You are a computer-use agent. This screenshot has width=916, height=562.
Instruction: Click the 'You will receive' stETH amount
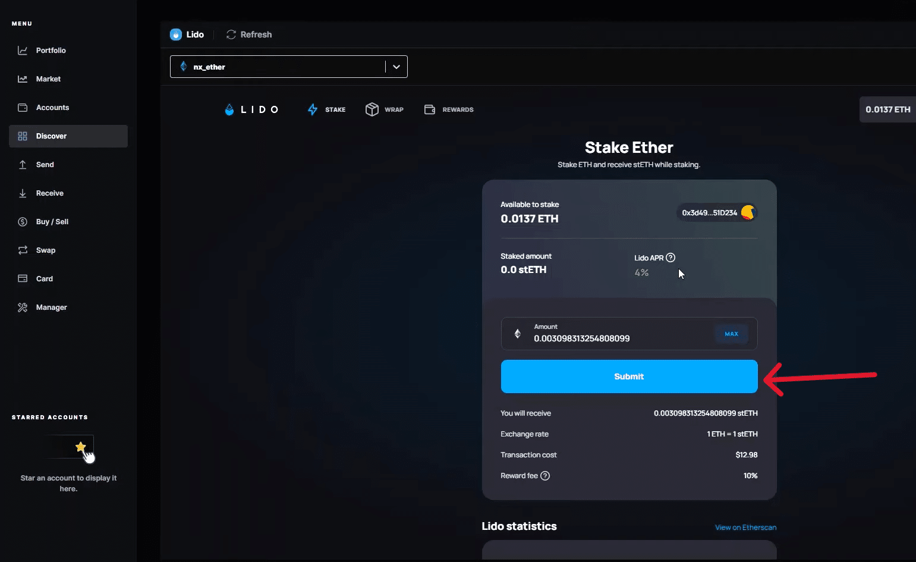click(706, 413)
